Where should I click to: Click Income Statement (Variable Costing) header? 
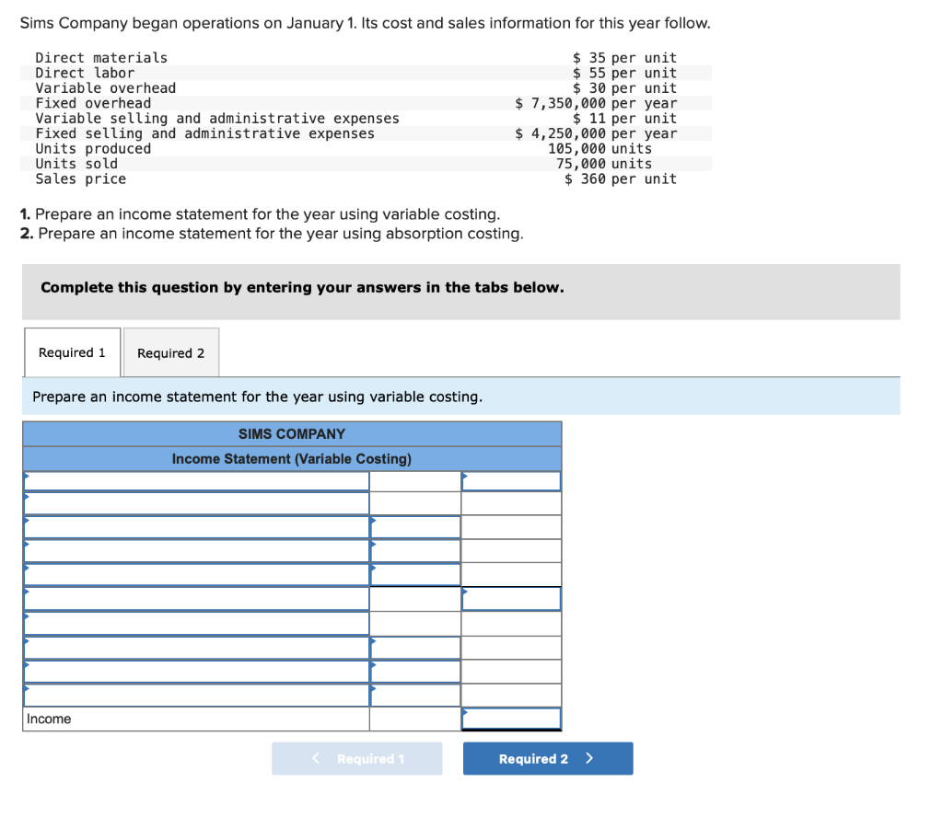[292, 459]
